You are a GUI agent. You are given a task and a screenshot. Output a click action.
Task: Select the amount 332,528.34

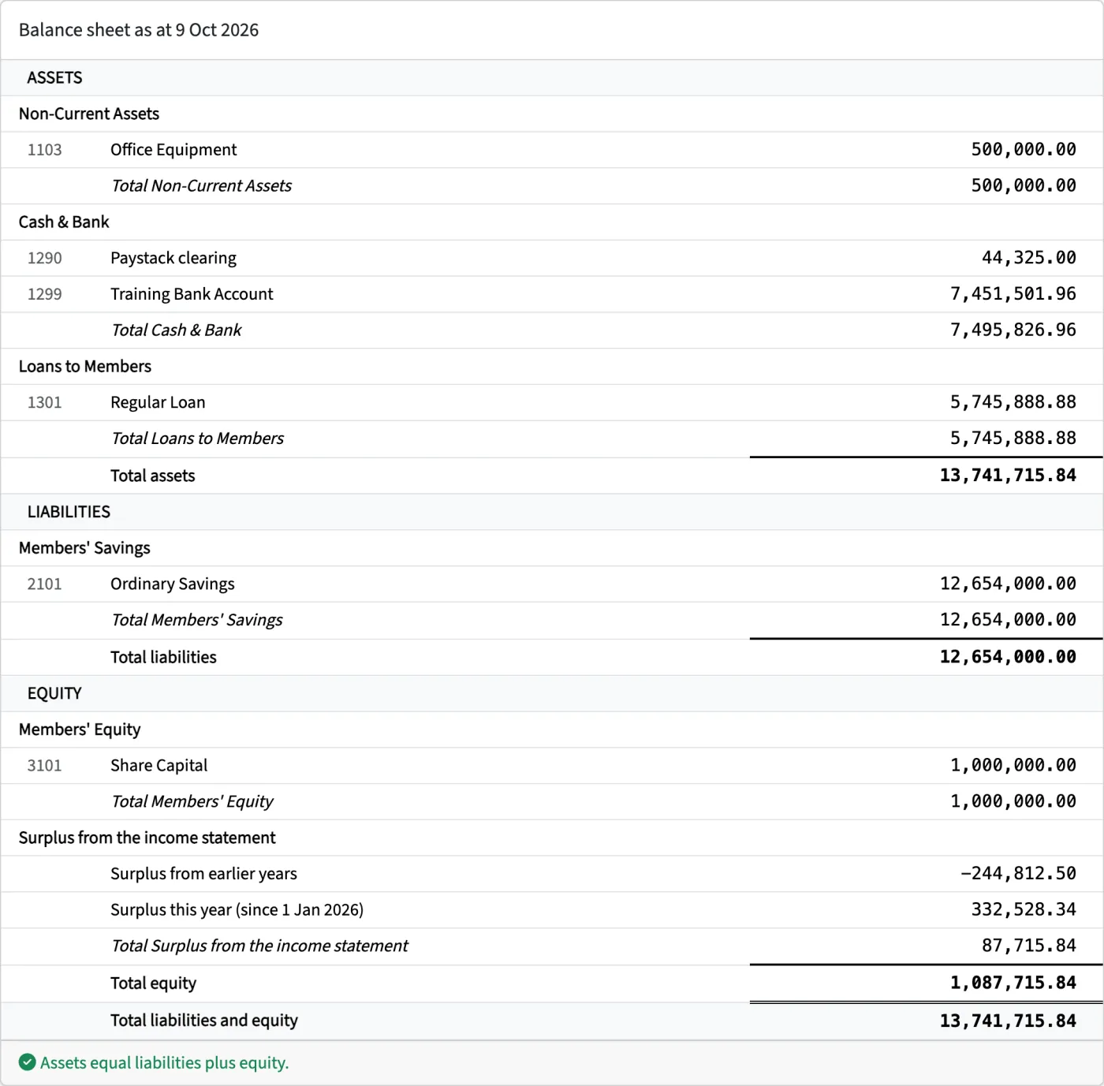tap(1024, 909)
